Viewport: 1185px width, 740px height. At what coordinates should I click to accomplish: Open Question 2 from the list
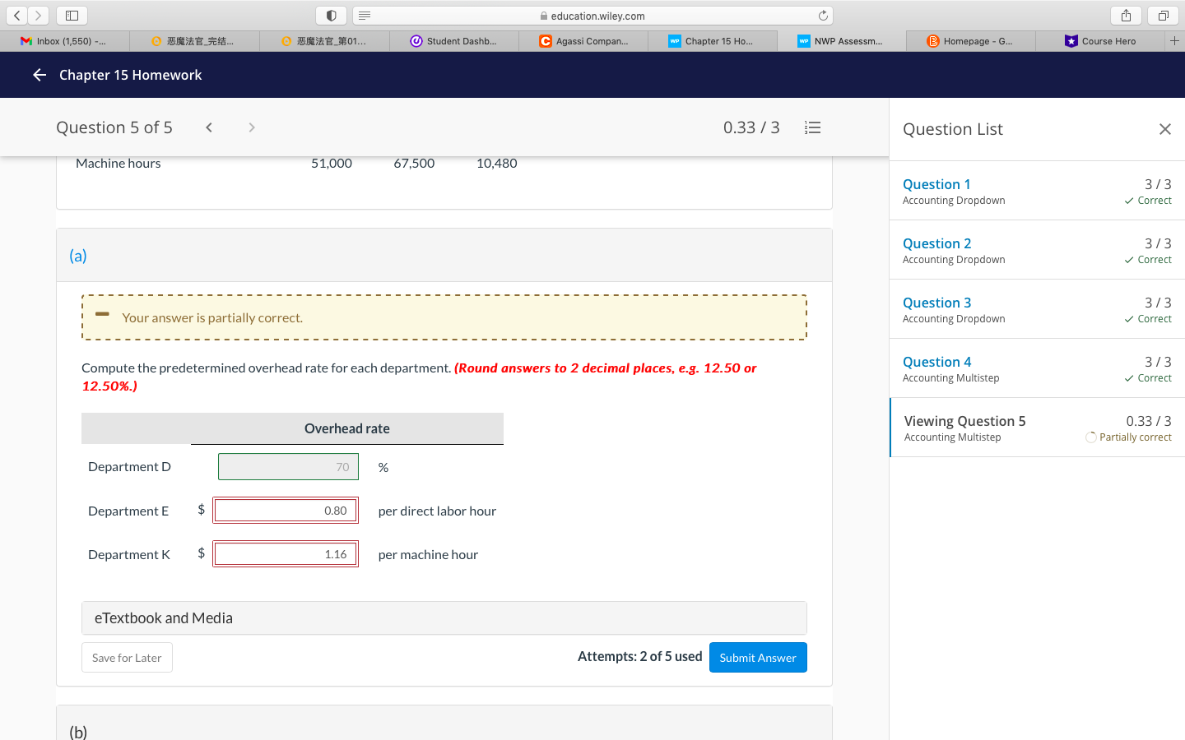[1037, 250]
